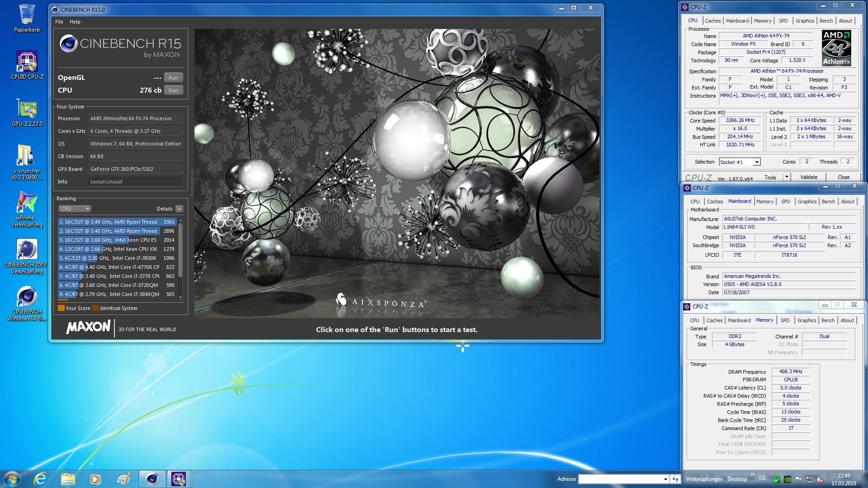868x488 pixels.
Task: Click Cinebench title bar app icon
Action: 55,9
